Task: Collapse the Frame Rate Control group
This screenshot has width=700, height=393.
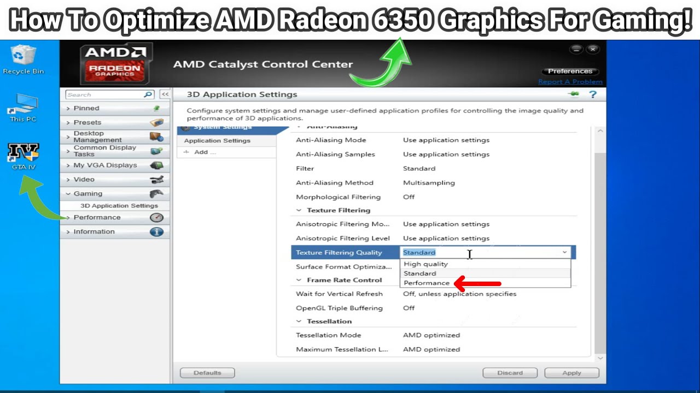Action: (299, 280)
